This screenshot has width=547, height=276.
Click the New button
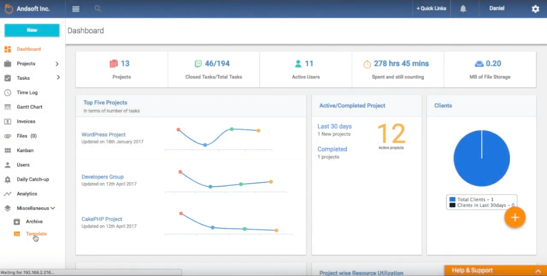[x=32, y=30]
